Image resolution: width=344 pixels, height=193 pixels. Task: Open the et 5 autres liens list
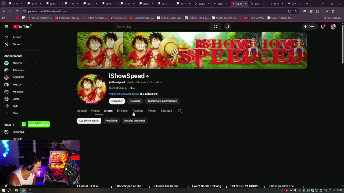[149, 94]
